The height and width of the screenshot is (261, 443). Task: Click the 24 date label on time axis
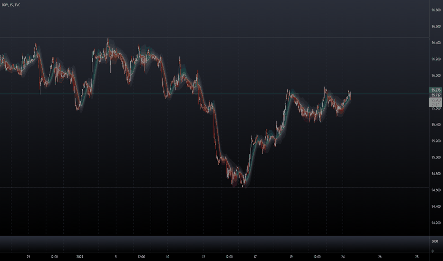click(x=343, y=257)
